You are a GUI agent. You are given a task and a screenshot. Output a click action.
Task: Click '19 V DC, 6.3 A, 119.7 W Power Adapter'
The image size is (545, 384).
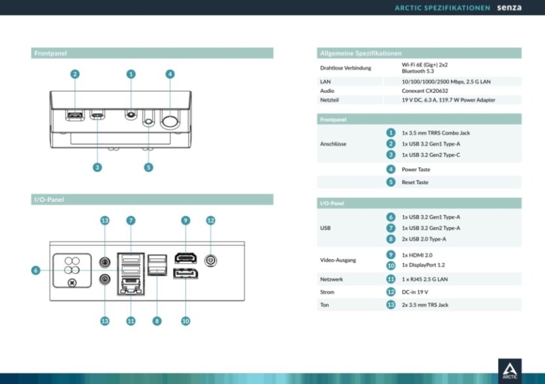448,100
